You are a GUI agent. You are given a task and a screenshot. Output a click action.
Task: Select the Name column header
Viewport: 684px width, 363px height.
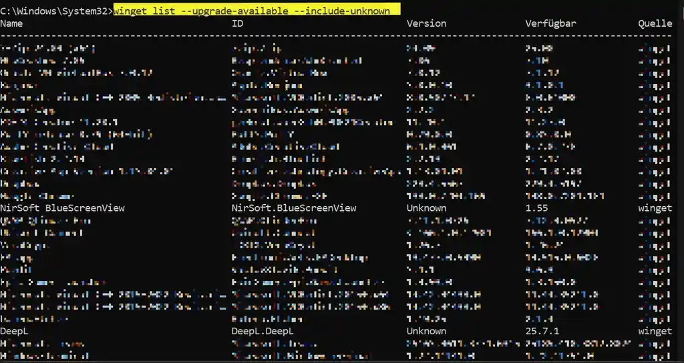point(11,23)
